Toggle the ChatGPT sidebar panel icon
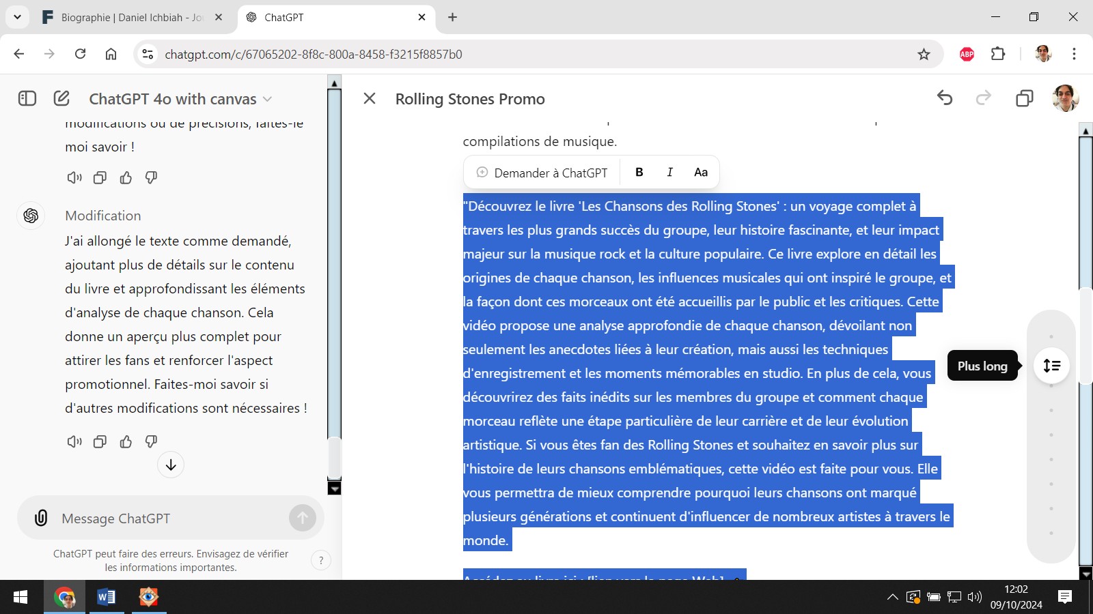Image resolution: width=1093 pixels, height=614 pixels. [x=27, y=99]
